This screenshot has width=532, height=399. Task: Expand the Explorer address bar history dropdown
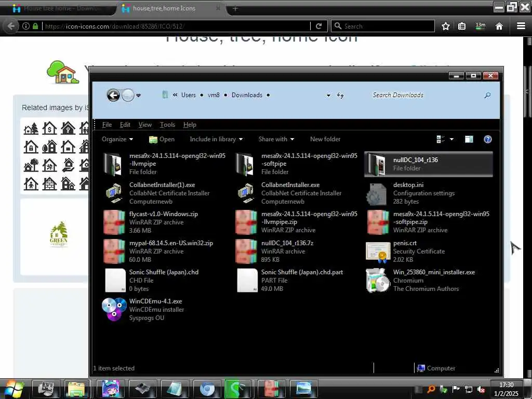point(328,96)
